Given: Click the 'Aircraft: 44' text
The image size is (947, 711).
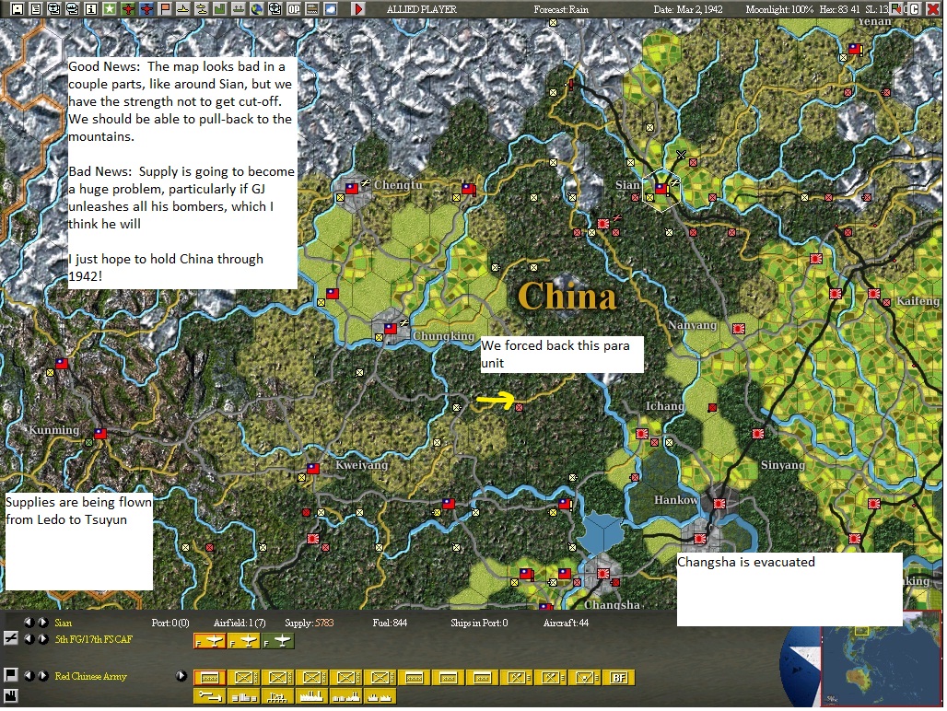Looking at the screenshot, I should tap(566, 623).
